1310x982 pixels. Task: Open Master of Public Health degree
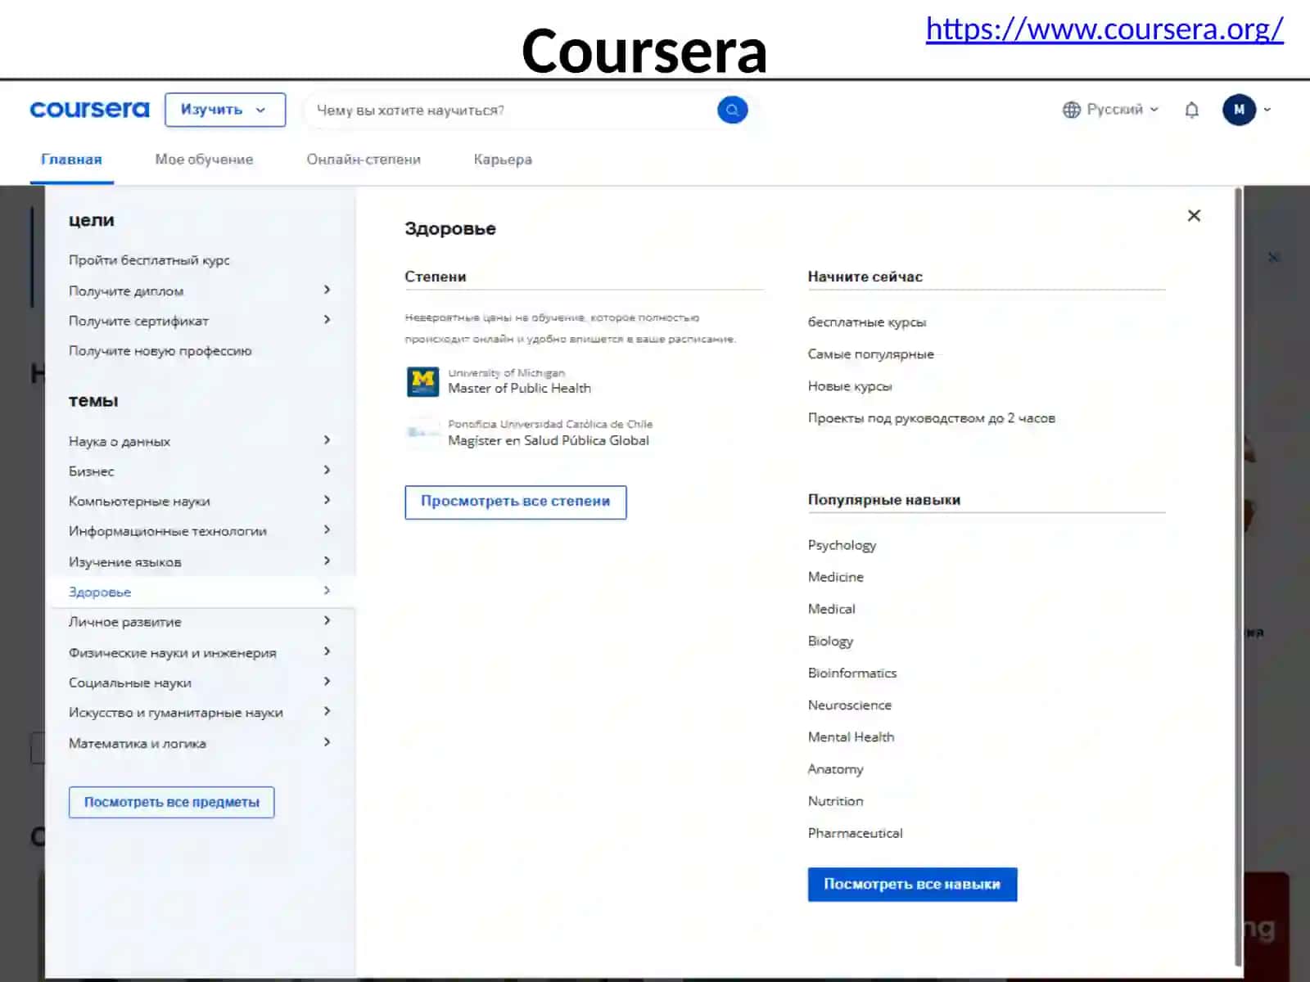pos(519,388)
